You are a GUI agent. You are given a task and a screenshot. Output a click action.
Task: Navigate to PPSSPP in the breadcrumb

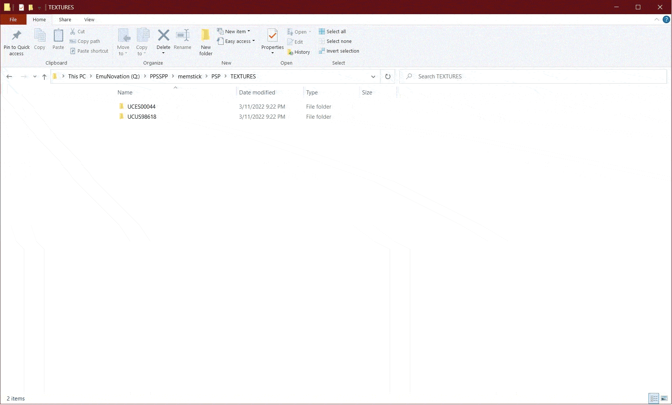pos(158,77)
